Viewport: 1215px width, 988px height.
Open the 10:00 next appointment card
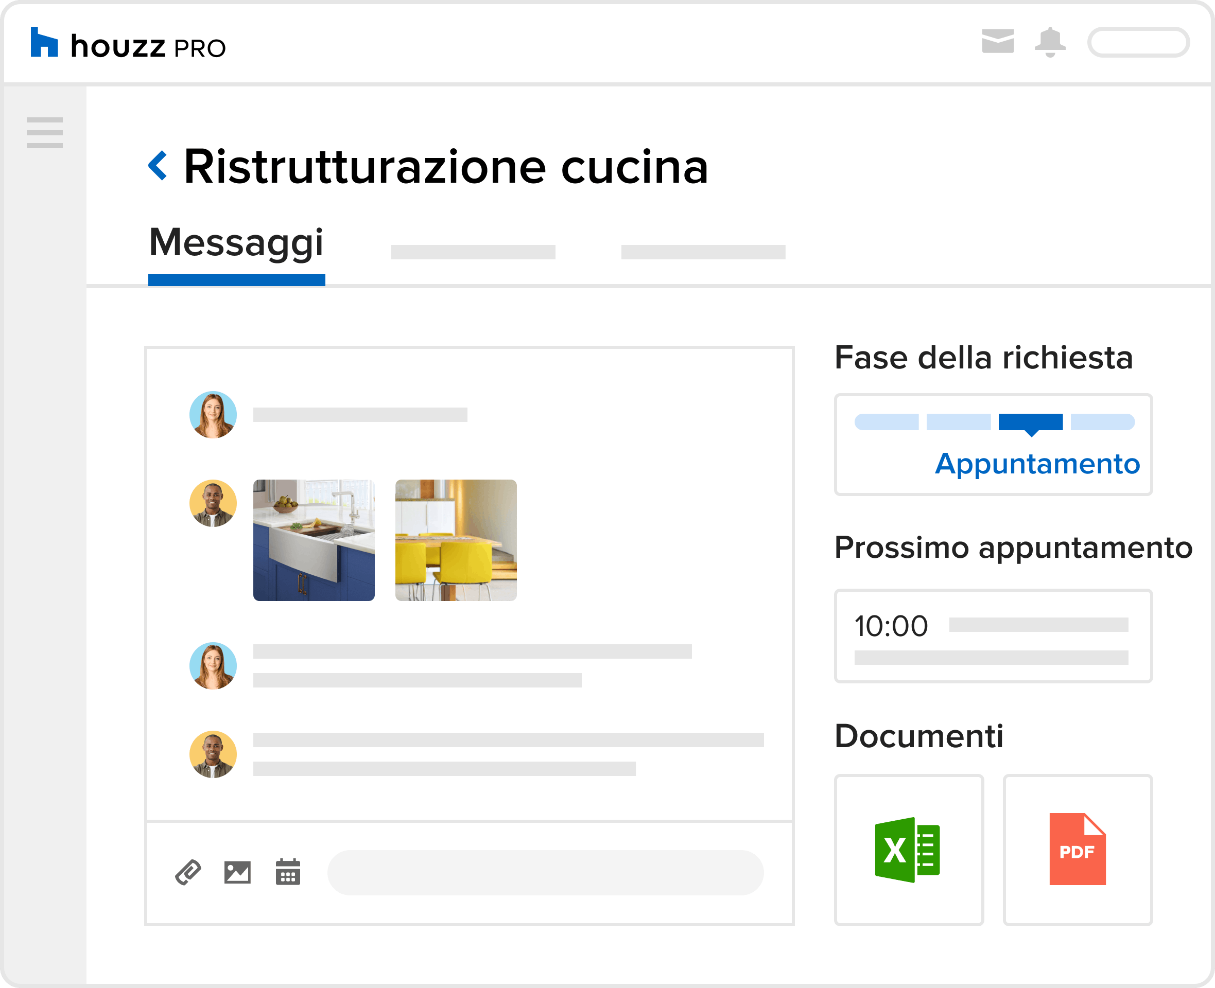994,636
